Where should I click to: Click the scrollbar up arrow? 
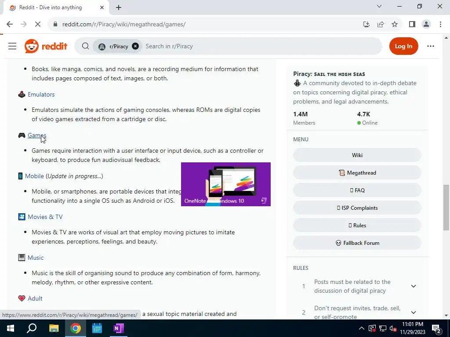[x=446, y=38]
